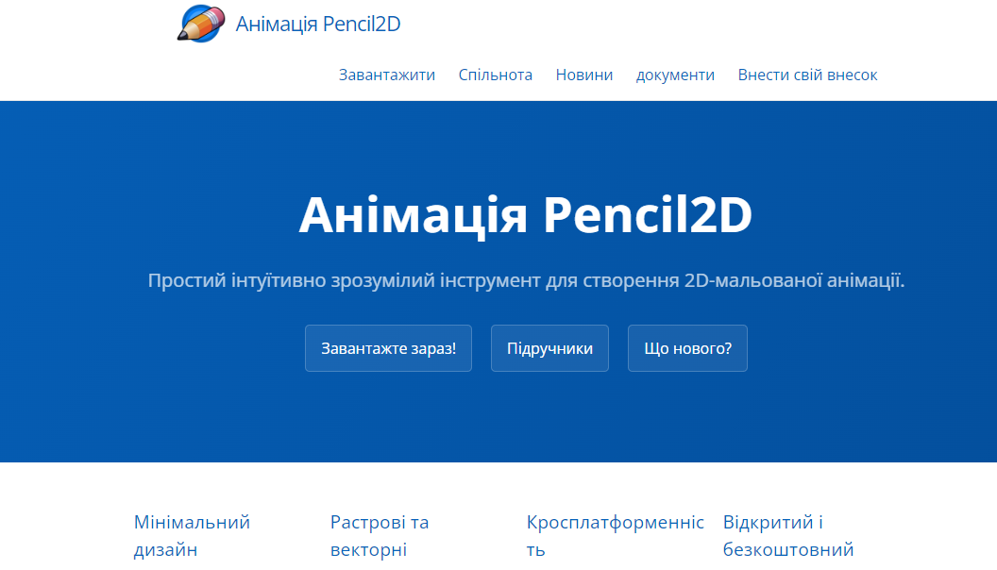Viewport: 997px width, 570px height.
Task: Click the tagline 'Простий інтуїтивно зрозумілий інструмент' text
Action: pos(344,280)
